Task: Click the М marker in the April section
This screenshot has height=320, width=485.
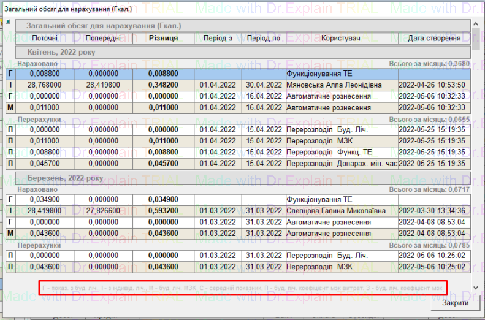Action: (10, 108)
